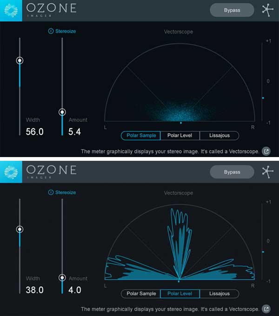Viewport: 279px width, 316px height.
Task: Open the iZotope network icon in the top panel
Action: point(267,10)
